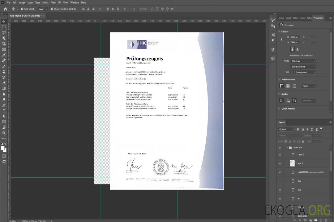Open the Mode RGB Color dropdown
334x222 pixels.
(x=303, y=61)
